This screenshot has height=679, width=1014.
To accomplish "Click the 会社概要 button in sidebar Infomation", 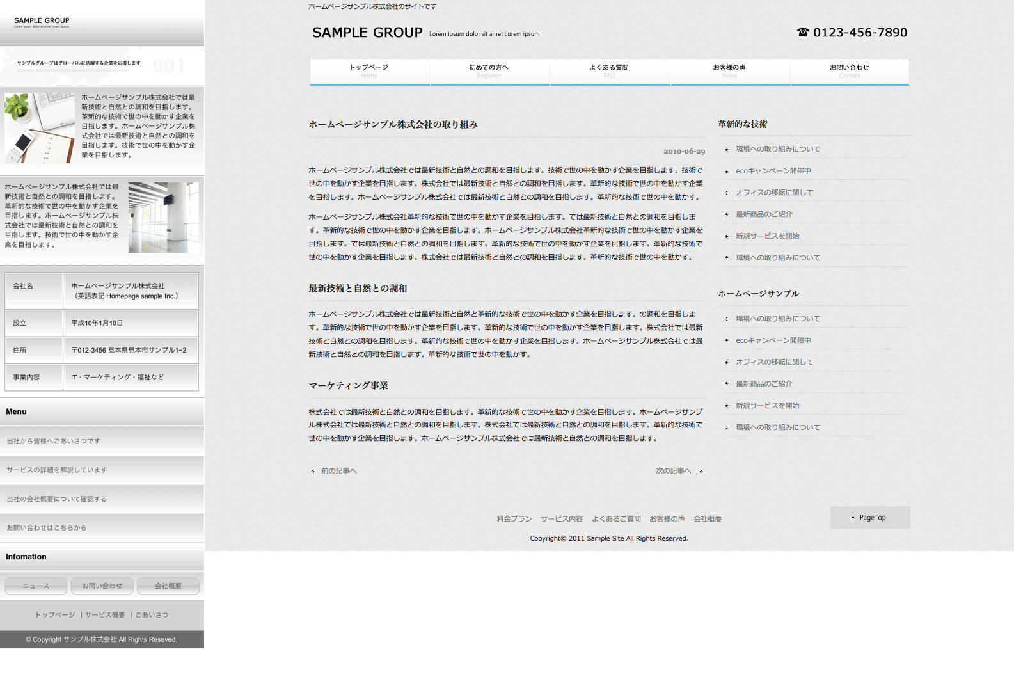I will point(168,586).
